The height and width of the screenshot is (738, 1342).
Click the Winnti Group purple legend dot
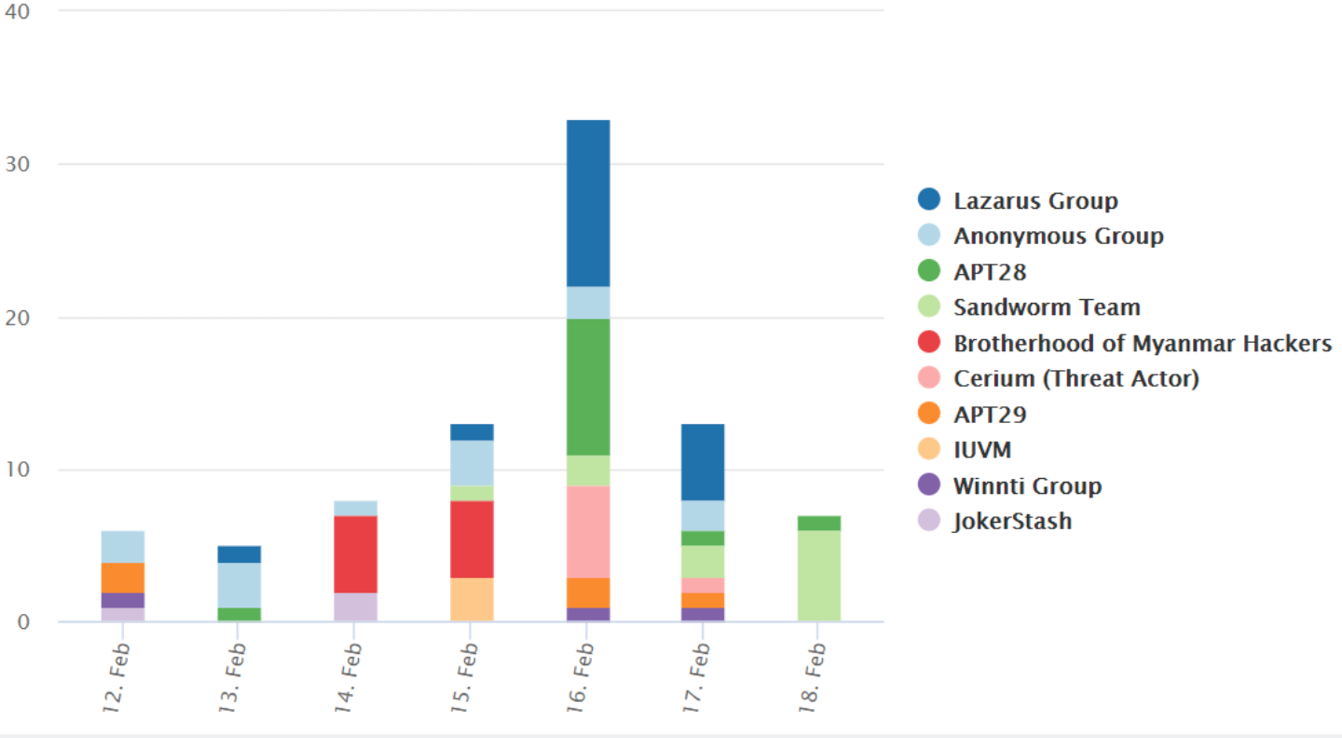[929, 485]
